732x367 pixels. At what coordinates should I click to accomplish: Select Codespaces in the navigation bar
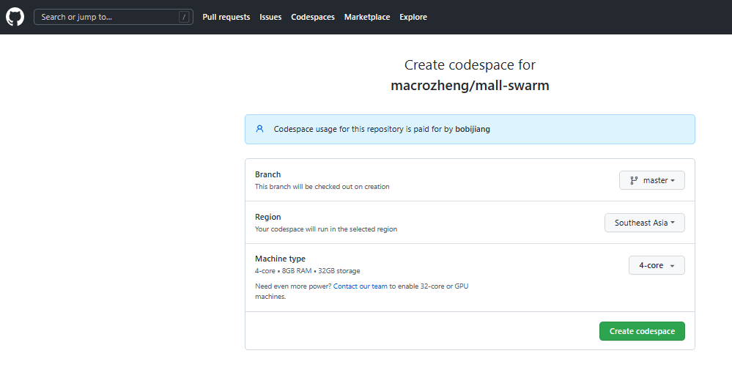(313, 17)
